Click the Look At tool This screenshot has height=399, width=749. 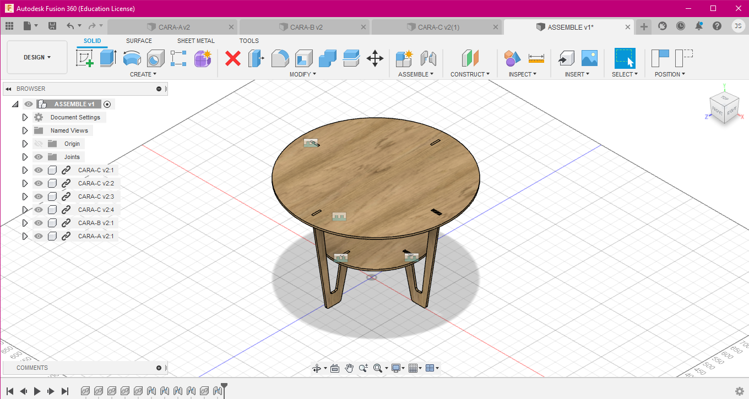click(334, 368)
